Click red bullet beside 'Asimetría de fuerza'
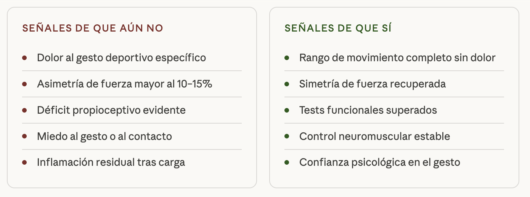This screenshot has height=197, width=530. pyautogui.click(x=24, y=84)
